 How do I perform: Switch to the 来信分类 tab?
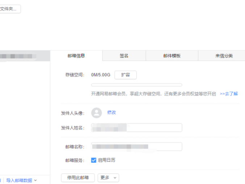pyautogui.click(x=224, y=56)
